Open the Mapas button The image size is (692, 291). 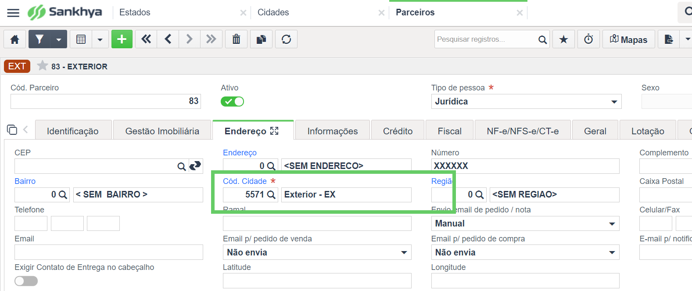point(628,40)
